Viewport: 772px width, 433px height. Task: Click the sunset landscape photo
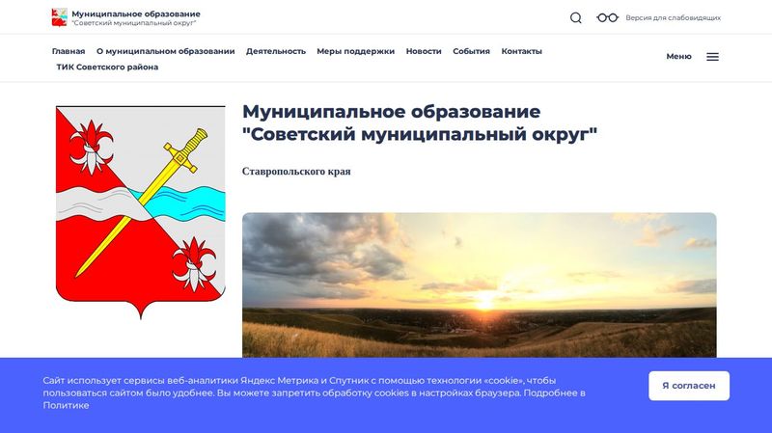pos(479,284)
